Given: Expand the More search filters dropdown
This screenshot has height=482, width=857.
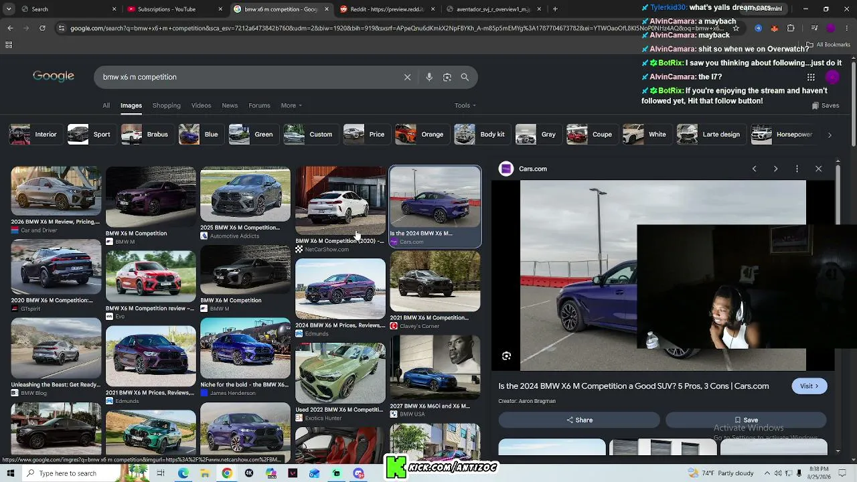Looking at the screenshot, I should pos(291,105).
